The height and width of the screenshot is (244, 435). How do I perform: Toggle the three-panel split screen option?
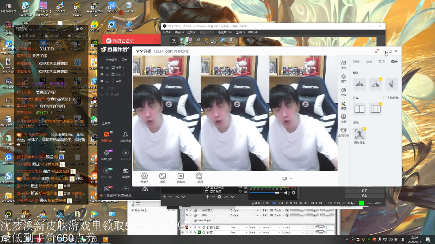[376, 109]
